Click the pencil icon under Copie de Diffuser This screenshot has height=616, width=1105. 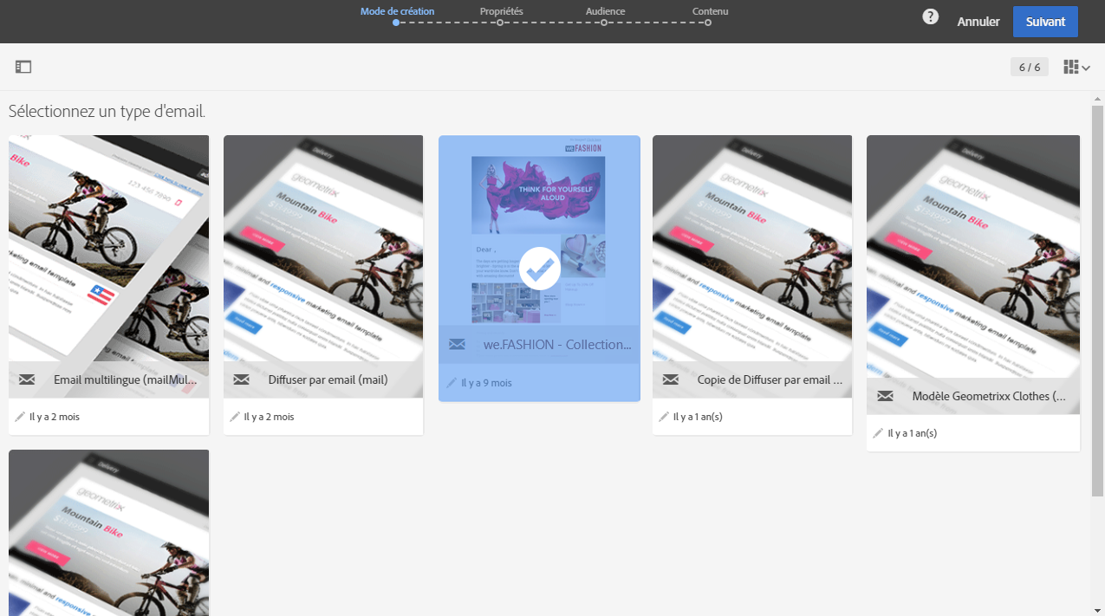point(664,417)
